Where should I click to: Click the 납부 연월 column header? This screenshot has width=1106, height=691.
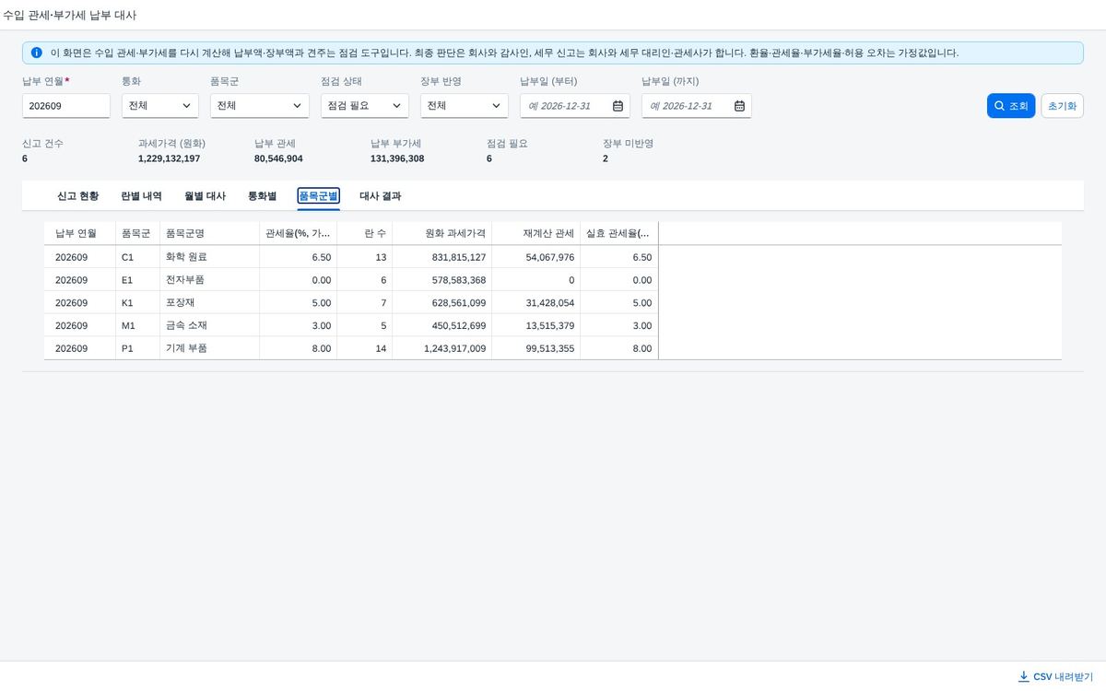click(79, 233)
